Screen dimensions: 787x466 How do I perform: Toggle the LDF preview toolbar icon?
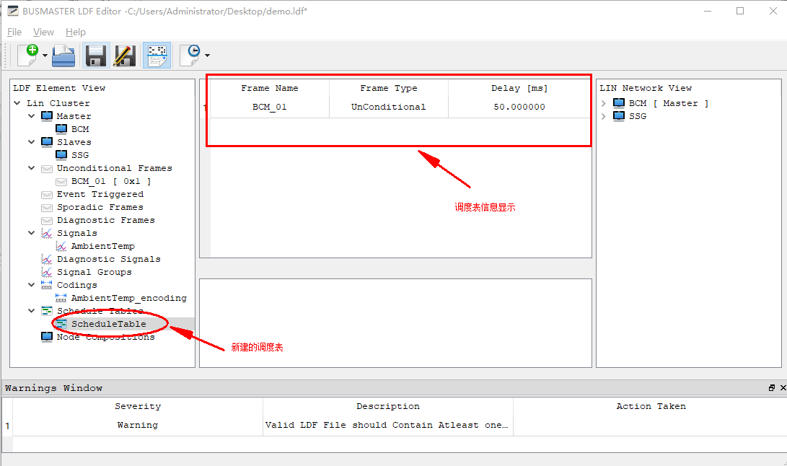pos(157,56)
